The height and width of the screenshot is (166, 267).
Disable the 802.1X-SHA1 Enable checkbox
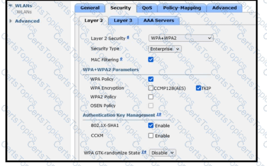click(151, 125)
